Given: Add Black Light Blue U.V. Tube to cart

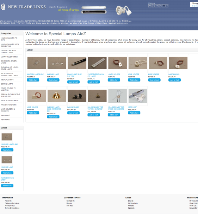Looking at the screenshot, I should (x=73, y=82).
